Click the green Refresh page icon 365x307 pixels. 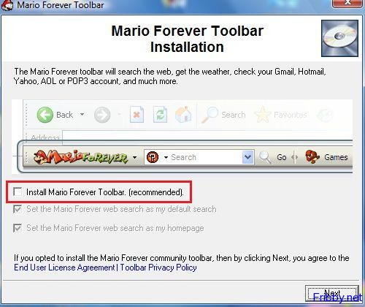160,114
